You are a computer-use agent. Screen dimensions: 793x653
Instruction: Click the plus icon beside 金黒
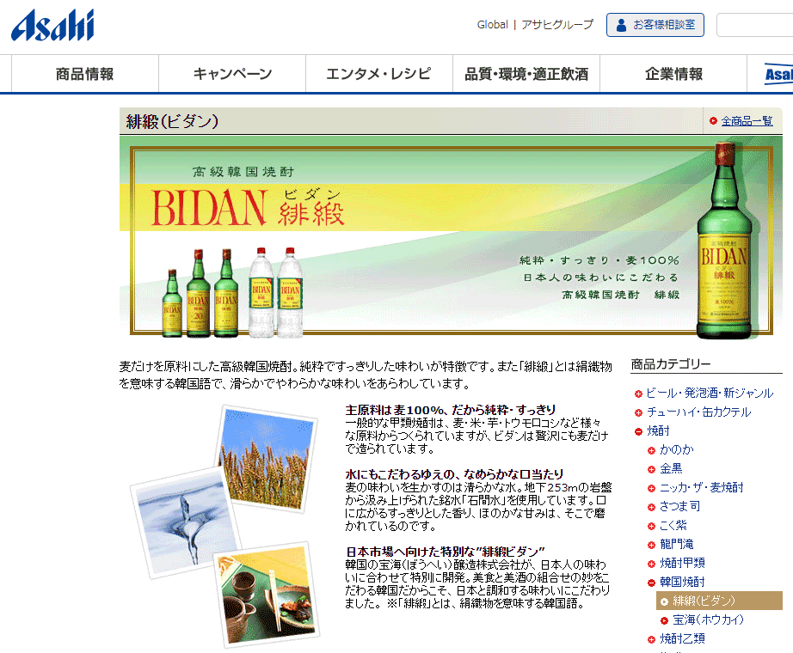(x=651, y=469)
